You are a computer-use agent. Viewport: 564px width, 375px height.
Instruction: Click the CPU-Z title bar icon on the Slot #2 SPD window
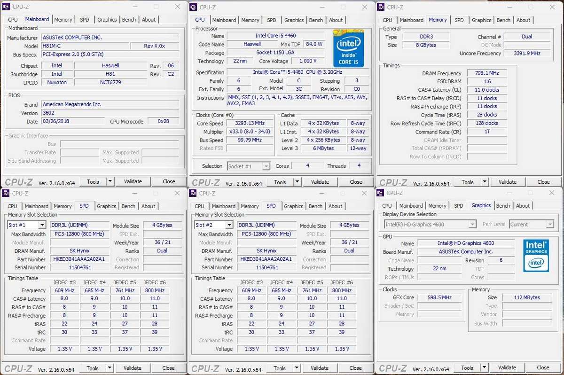pyautogui.click(x=193, y=193)
